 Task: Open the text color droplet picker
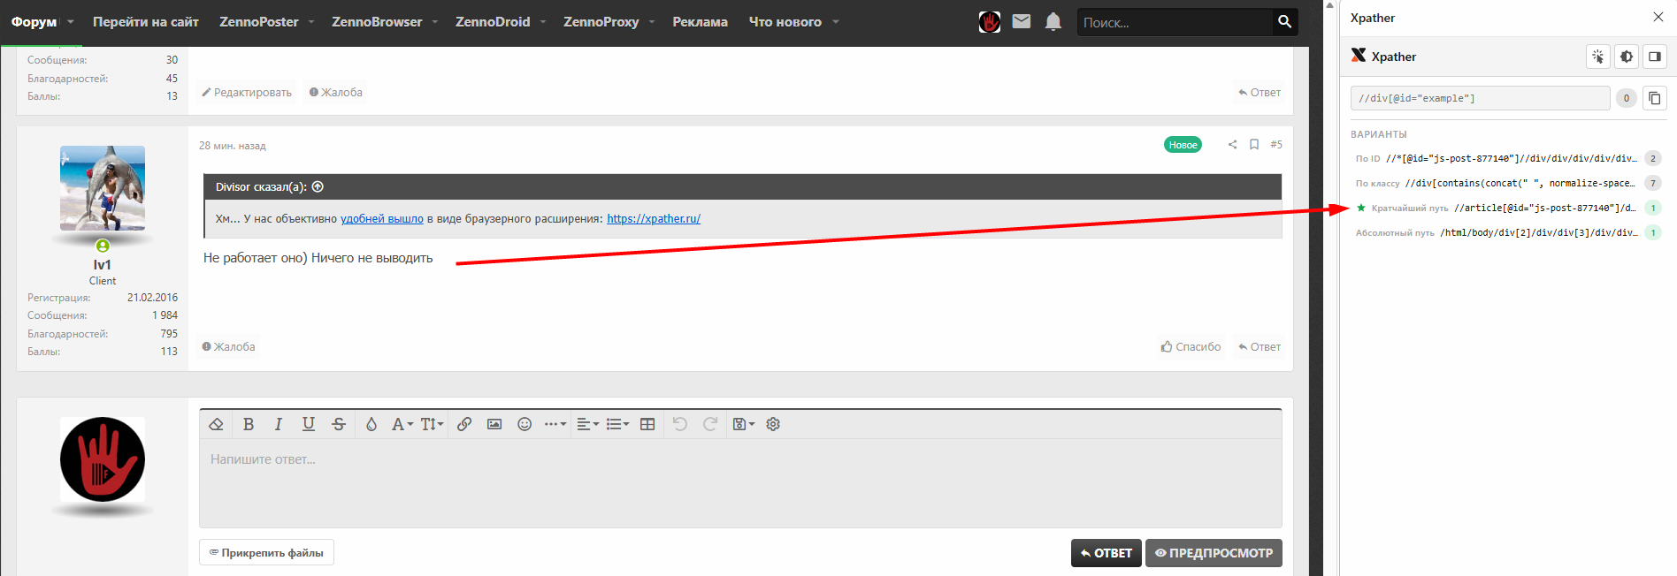point(371,424)
